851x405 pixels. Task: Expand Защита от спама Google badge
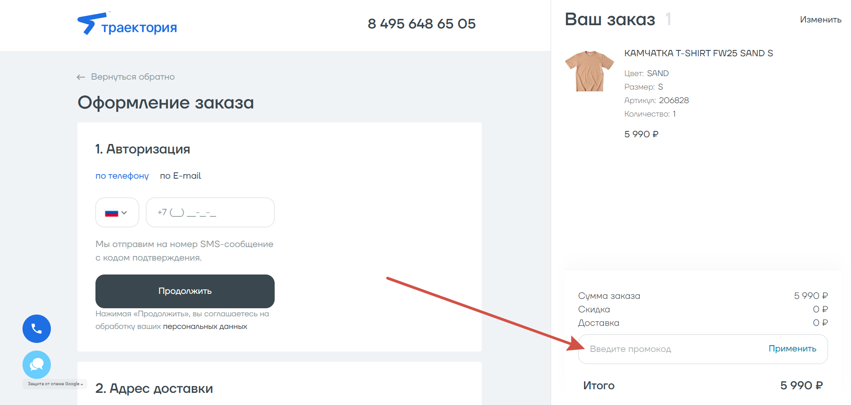point(55,384)
